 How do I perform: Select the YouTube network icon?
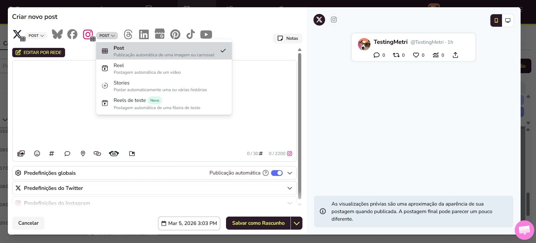[206, 34]
